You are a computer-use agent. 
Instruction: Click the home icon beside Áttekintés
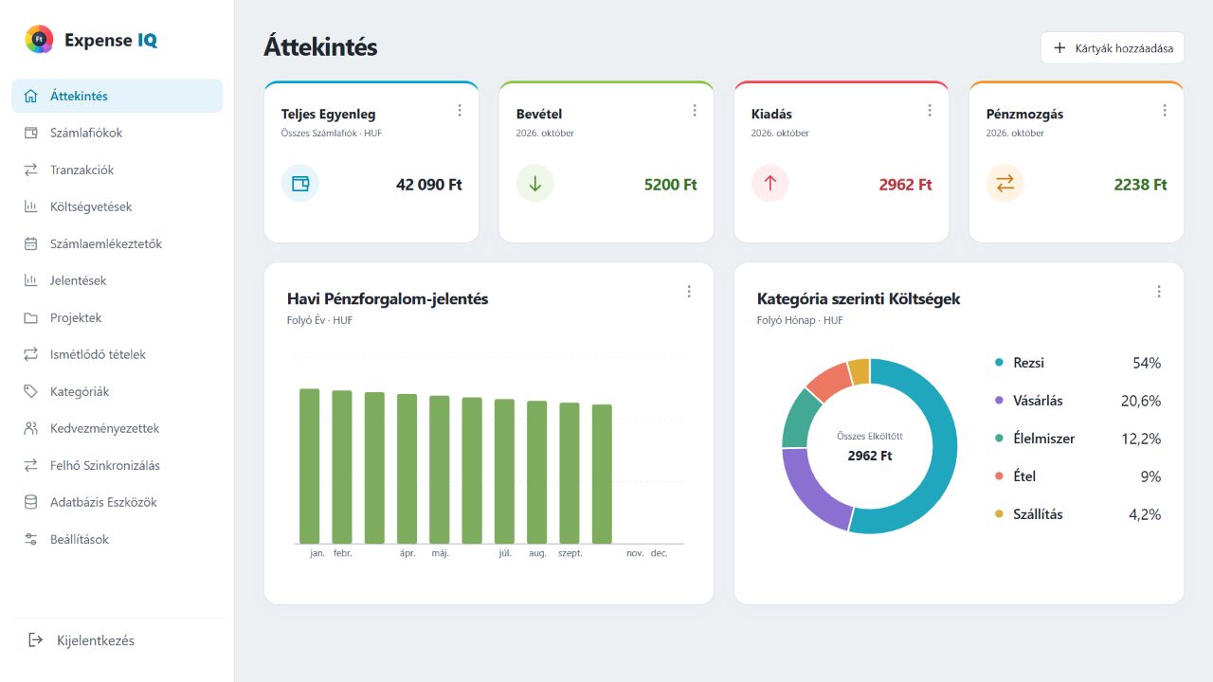[x=31, y=96]
